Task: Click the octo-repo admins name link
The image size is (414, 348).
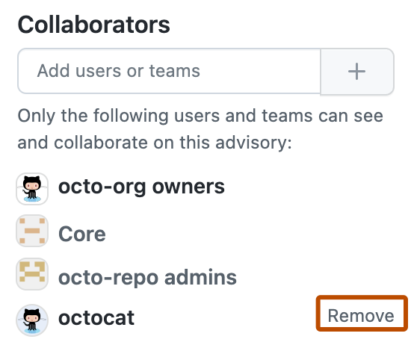Action: [x=147, y=278]
